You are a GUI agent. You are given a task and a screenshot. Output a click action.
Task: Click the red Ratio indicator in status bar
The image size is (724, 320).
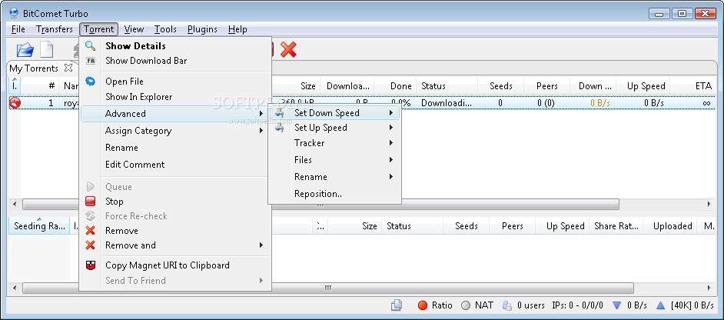(422, 305)
